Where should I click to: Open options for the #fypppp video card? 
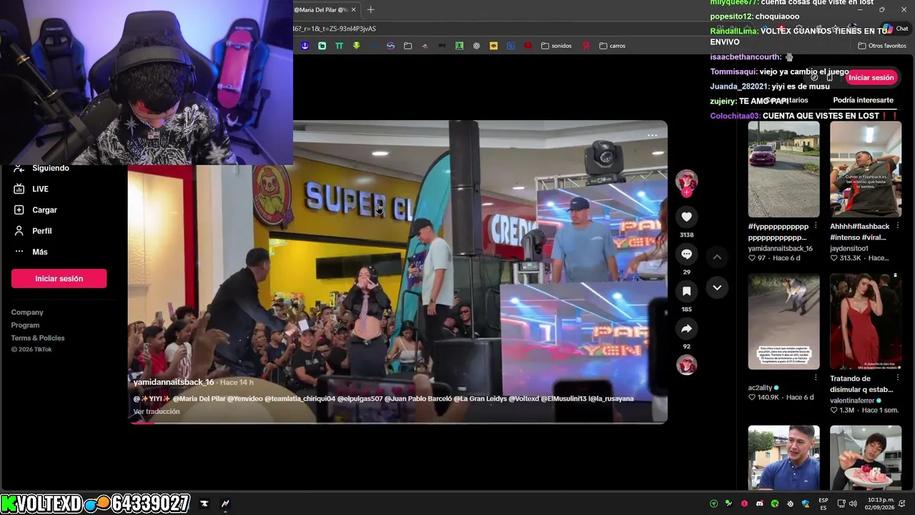[x=816, y=227]
